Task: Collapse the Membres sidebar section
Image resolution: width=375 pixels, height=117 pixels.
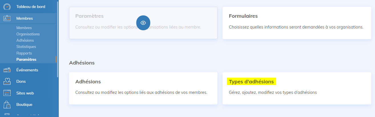Action: click(25, 18)
